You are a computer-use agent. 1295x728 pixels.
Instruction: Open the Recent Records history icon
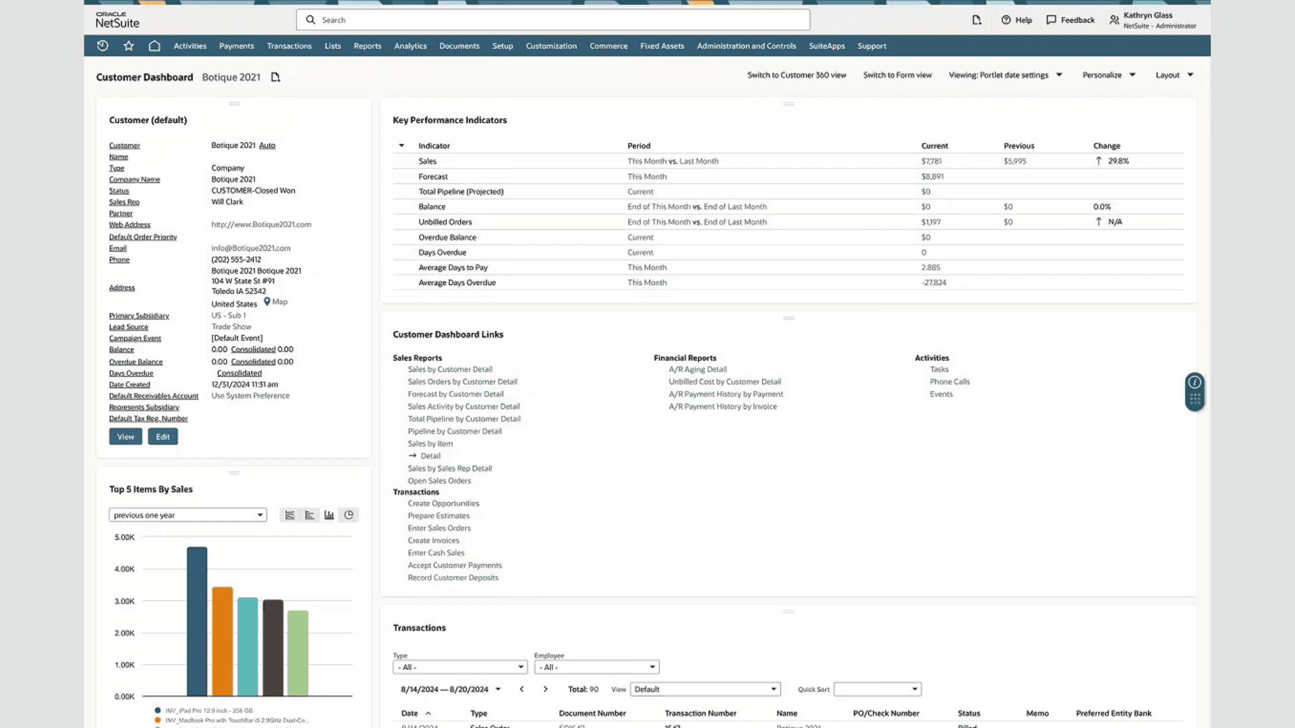pyautogui.click(x=103, y=46)
